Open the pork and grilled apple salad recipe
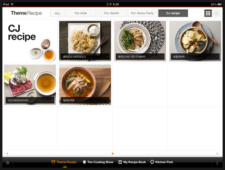This screenshot has width=225, height=170. click(x=140, y=41)
